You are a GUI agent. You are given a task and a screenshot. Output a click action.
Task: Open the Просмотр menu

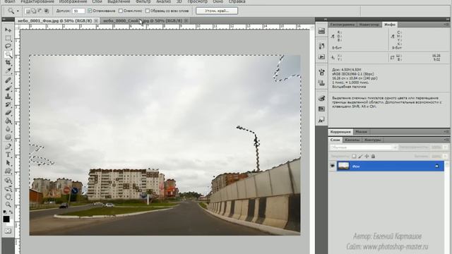(x=198, y=1)
